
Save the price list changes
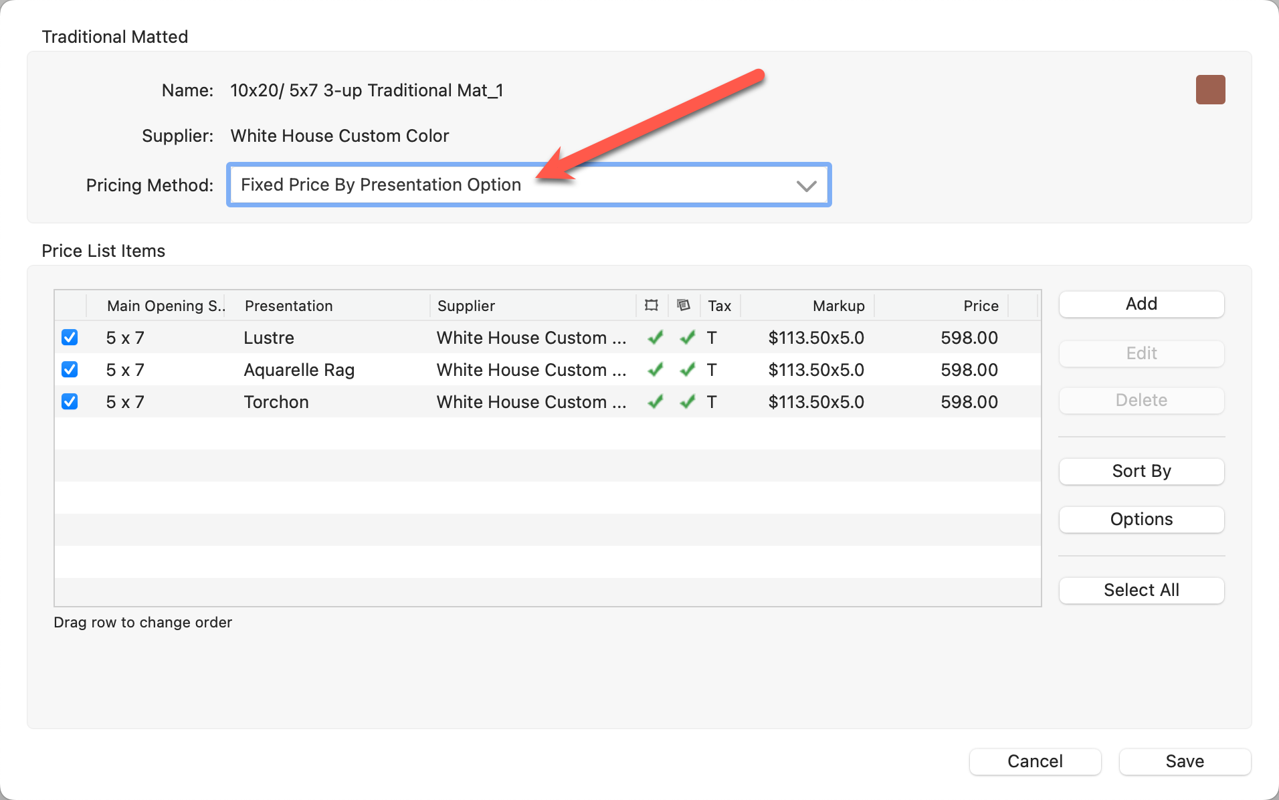(x=1184, y=761)
